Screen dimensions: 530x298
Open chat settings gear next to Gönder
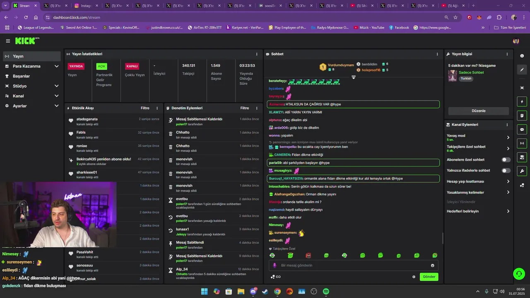coord(414,277)
